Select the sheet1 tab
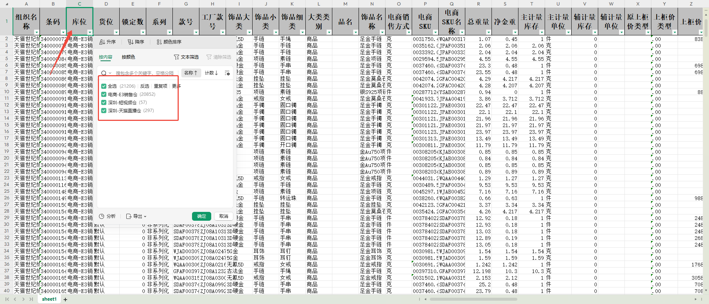Screen dimensions: 709x304 tap(49, 299)
